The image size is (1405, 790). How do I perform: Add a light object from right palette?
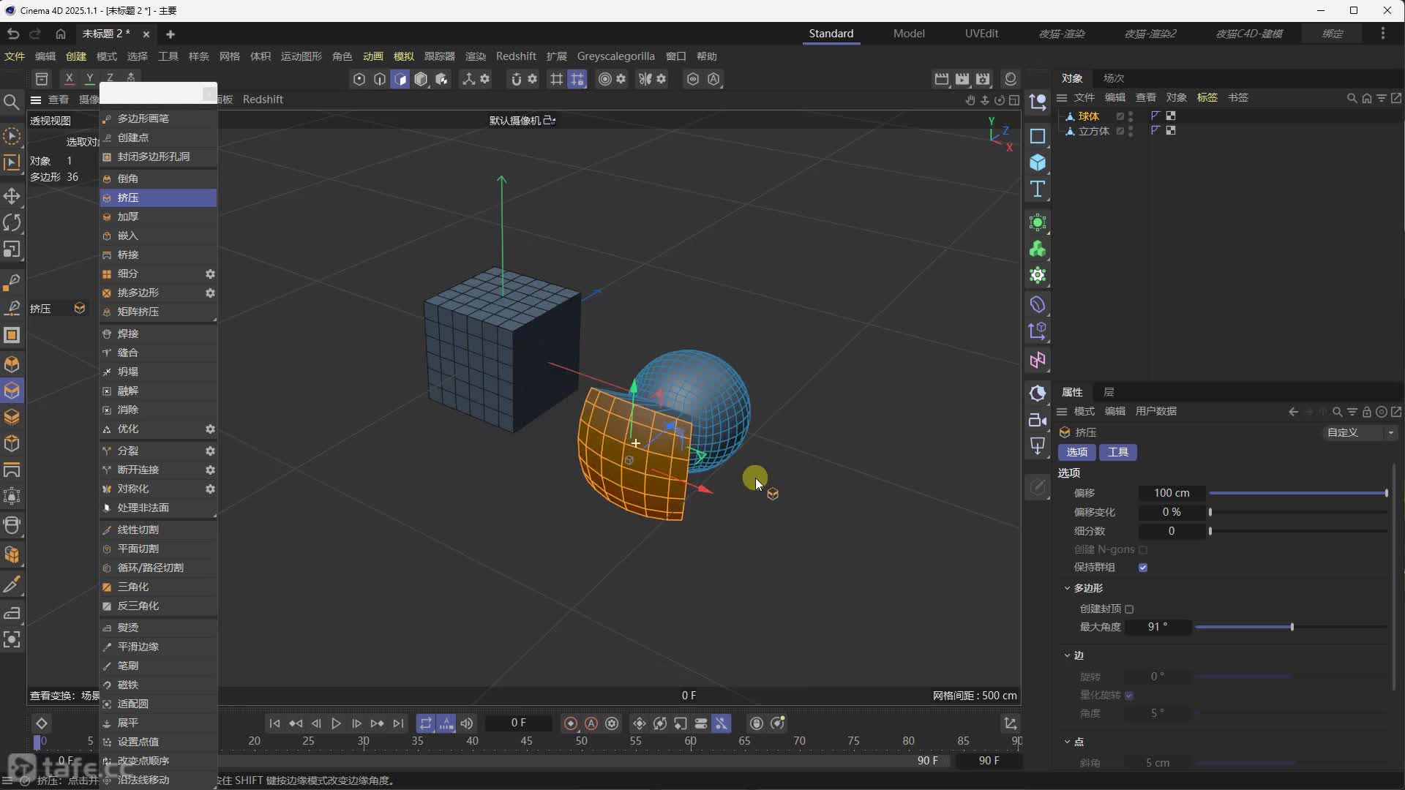click(1038, 446)
